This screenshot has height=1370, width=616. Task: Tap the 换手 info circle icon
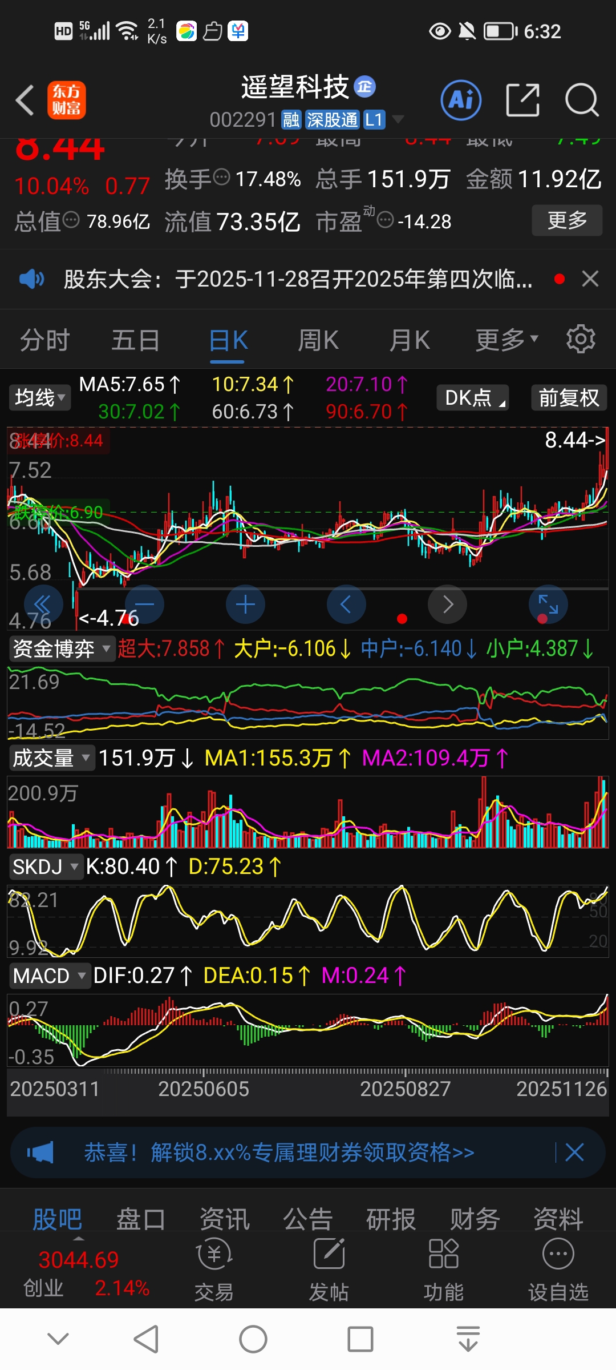click(x=221, y=177)
